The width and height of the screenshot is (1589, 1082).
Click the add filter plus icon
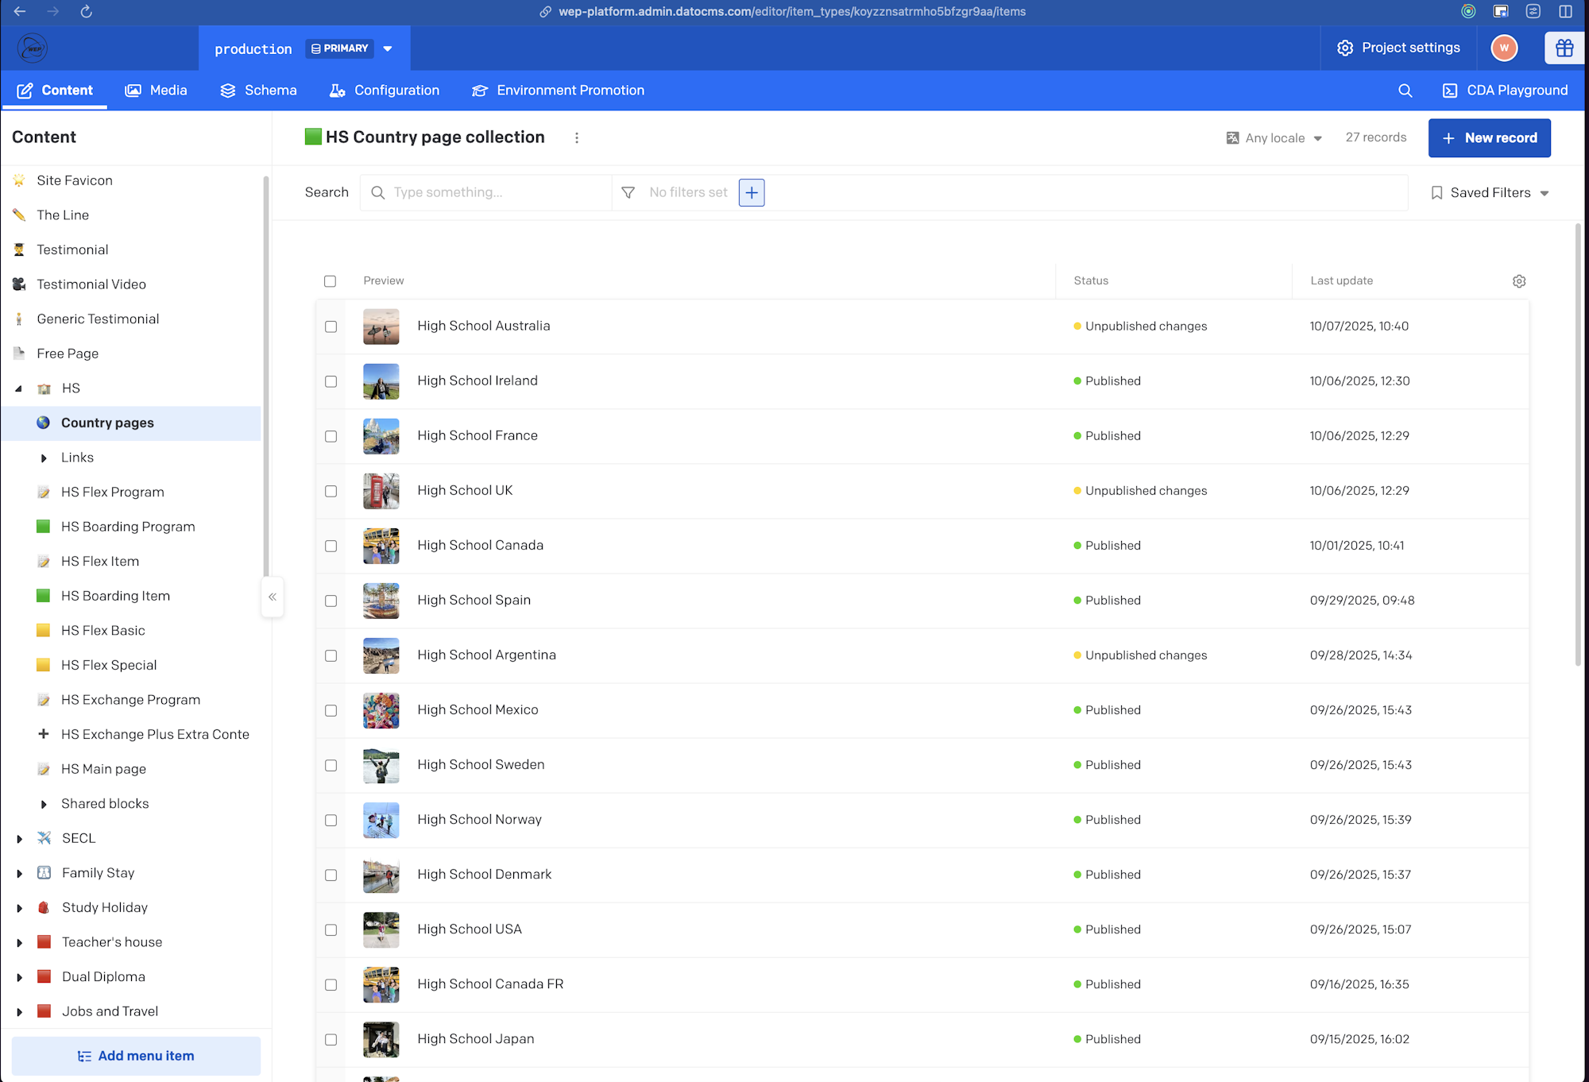[x=751, y=192]
